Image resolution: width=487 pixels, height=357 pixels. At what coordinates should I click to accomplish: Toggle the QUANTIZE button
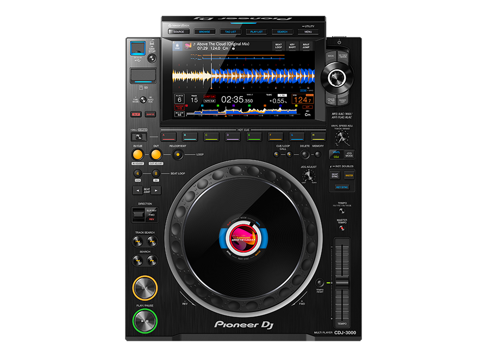pyautogui.click(x=151, y=114)
